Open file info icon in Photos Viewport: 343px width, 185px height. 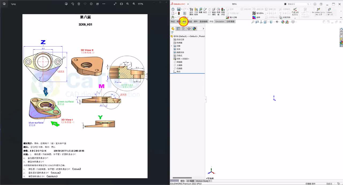coord(91,4)
